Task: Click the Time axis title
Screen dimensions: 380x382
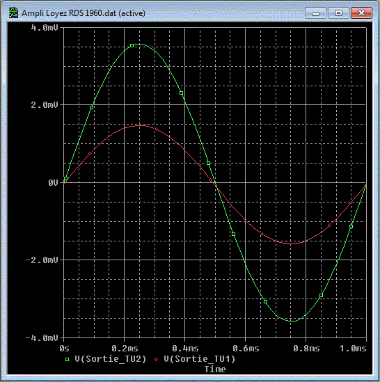Action: click(215, 369)
